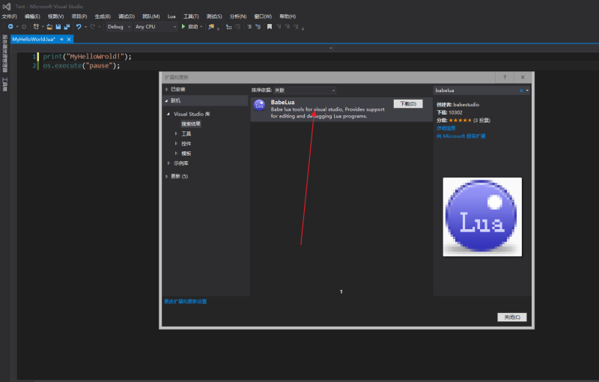Open the 工具(T) menu
This screenshot has height=382, width=599.
point(191,16)
